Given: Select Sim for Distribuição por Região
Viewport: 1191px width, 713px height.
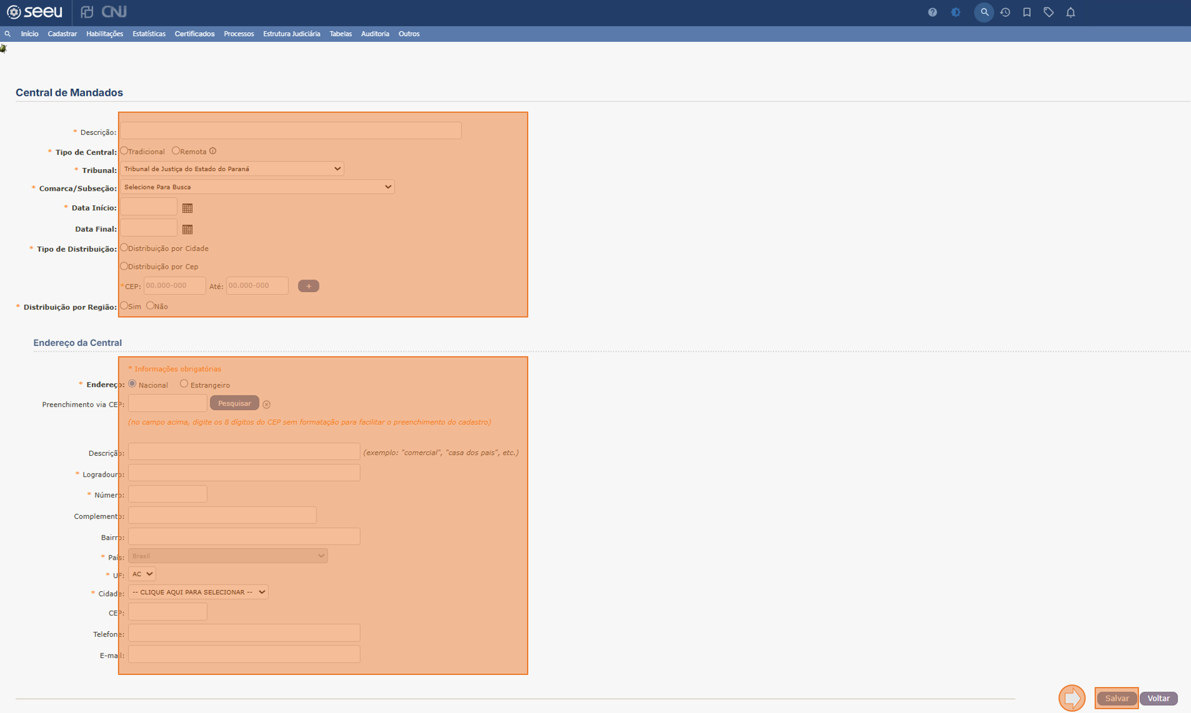Looking at the screenshot, I should 124,305.
